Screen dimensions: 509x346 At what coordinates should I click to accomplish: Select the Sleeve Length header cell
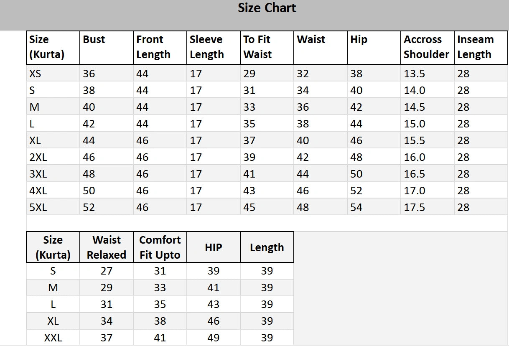pos(206,47)
